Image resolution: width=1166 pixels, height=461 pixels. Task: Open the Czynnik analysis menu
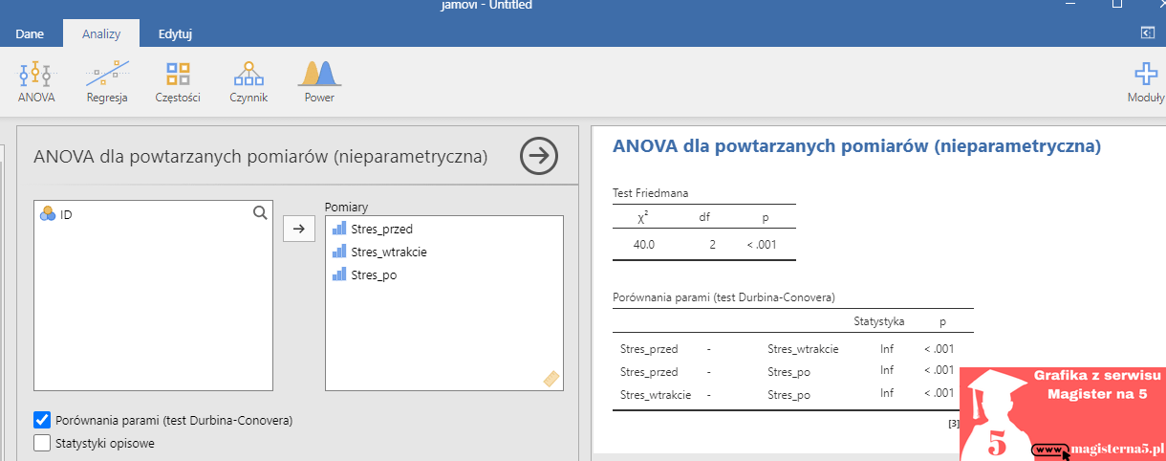(x=248, y=82)
